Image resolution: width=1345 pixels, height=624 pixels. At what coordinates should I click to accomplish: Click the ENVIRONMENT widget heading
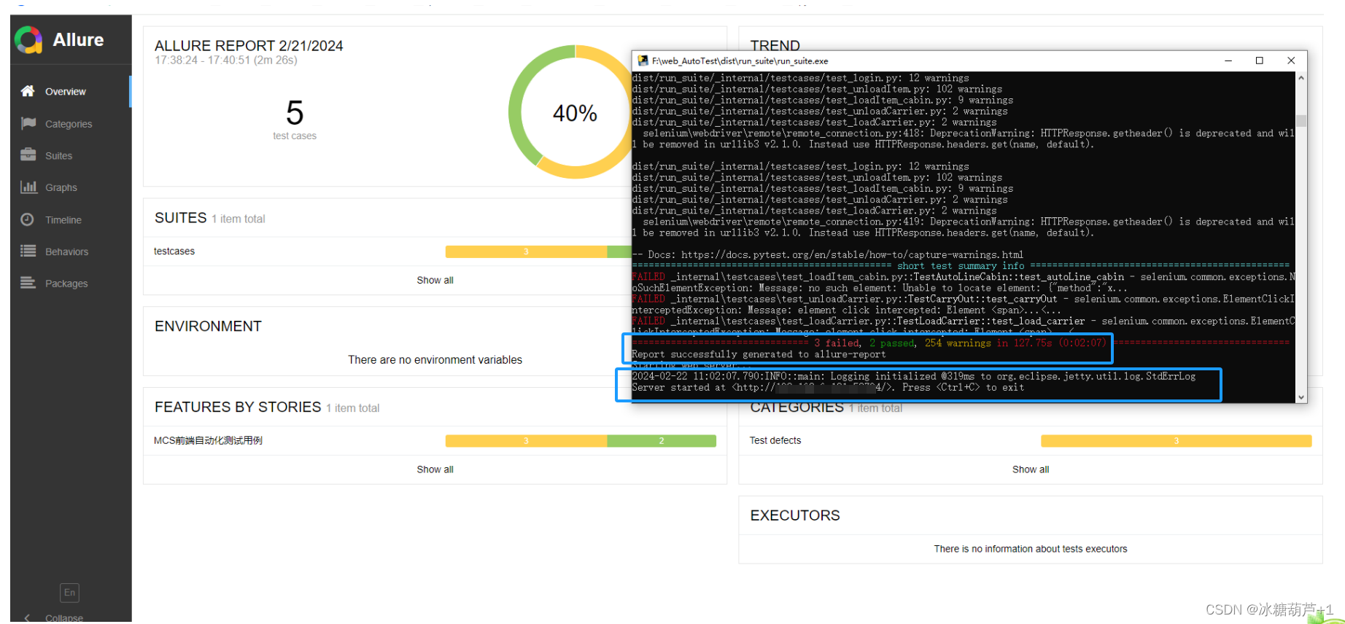[208, 327]
